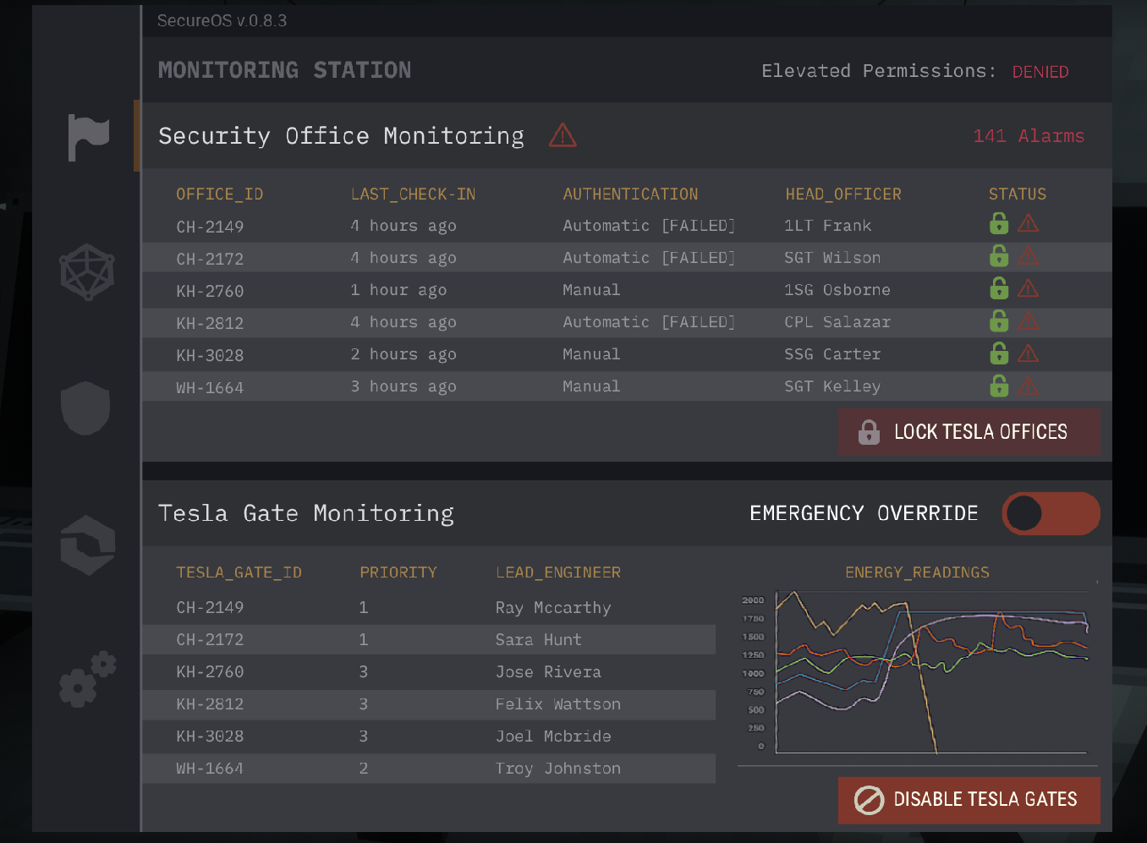The height and width of the screenshot is (843, 1147).
Task: Click the STATUS column header
Action: click(1018, 194)
